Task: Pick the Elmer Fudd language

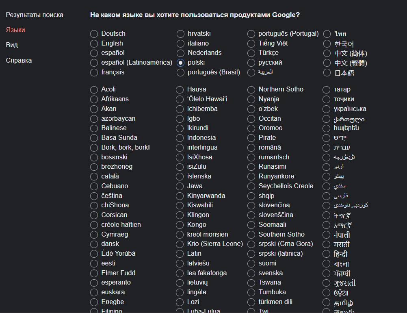Action: point(94,273)
